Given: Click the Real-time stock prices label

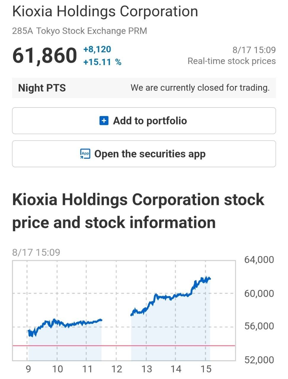Looking at the screenshot, I should pyautogui.click(x=232, y=61).
